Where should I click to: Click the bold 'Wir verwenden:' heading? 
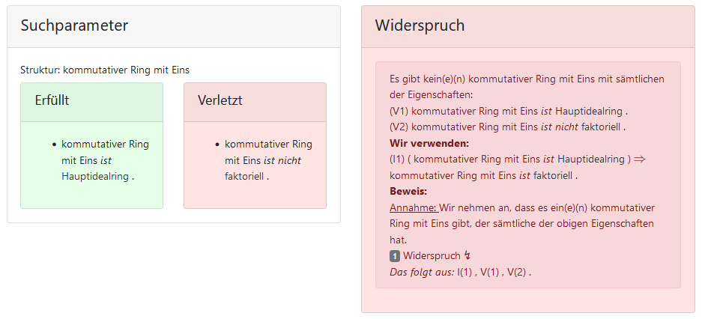429,143
